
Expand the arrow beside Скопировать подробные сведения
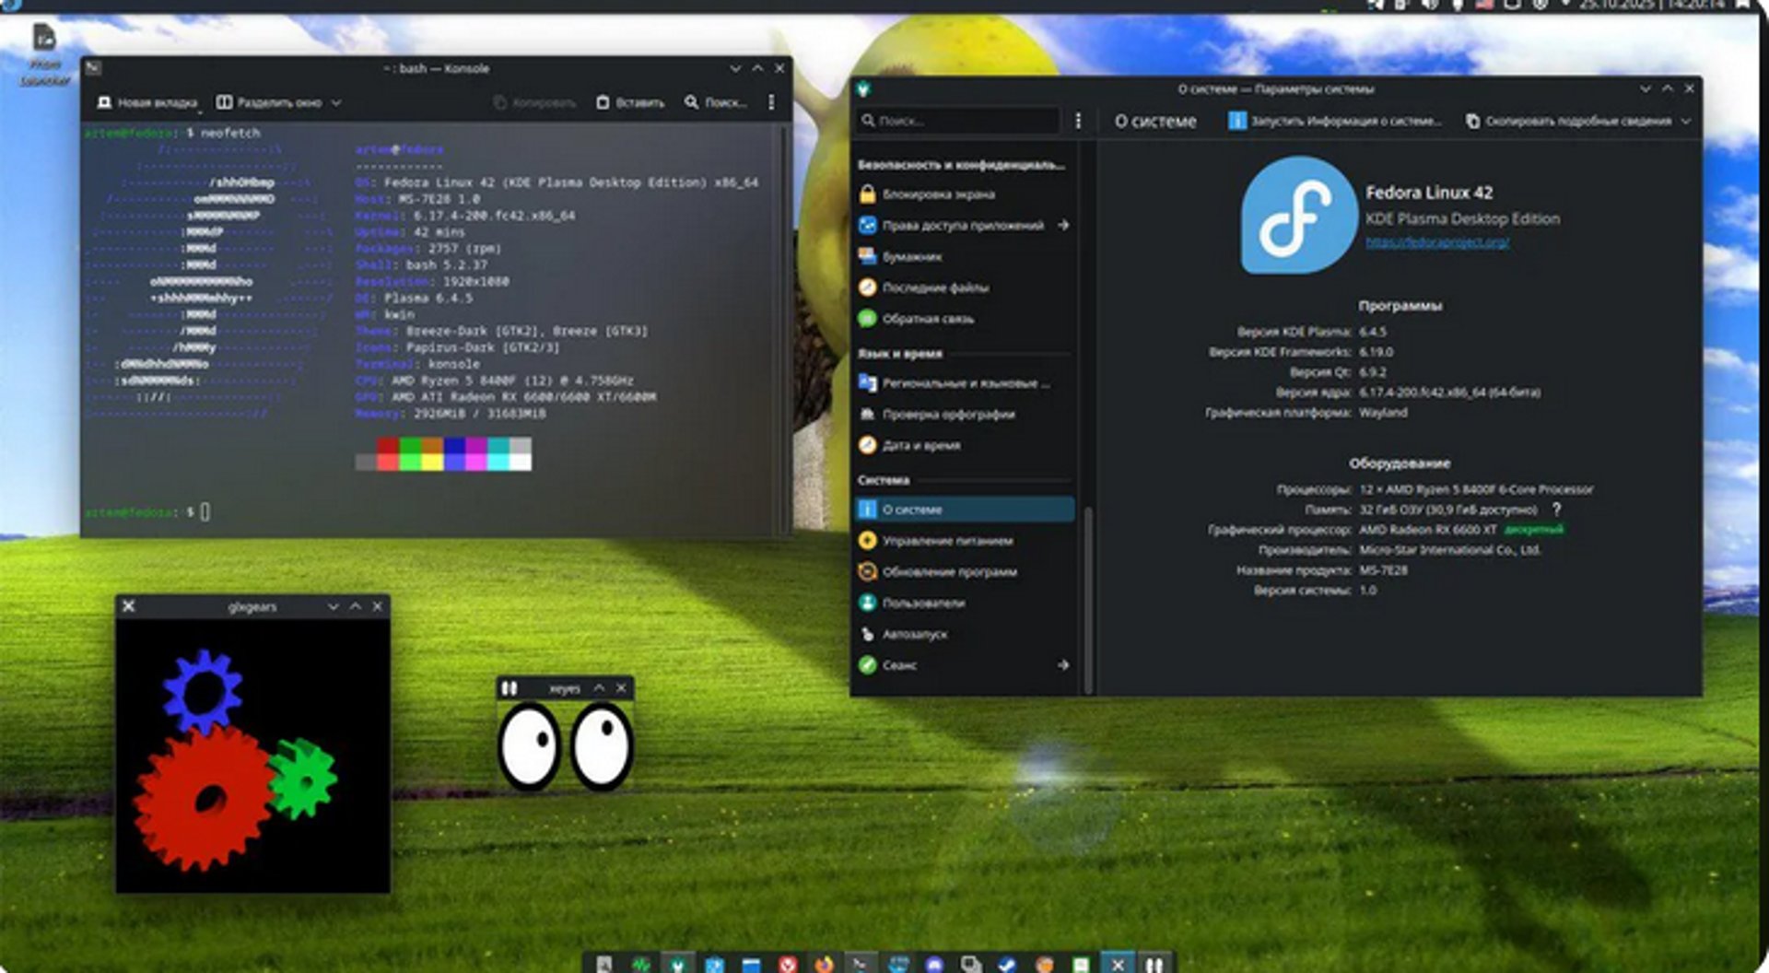tap(1686, 121)
